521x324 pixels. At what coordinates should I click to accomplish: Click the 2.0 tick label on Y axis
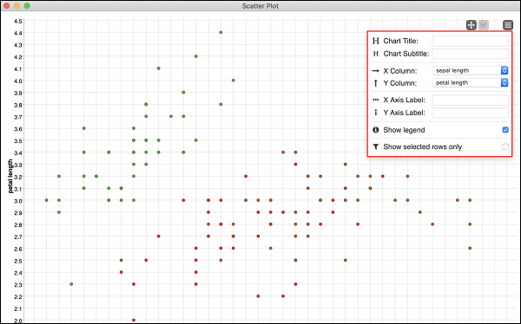[x=18, y=321]
